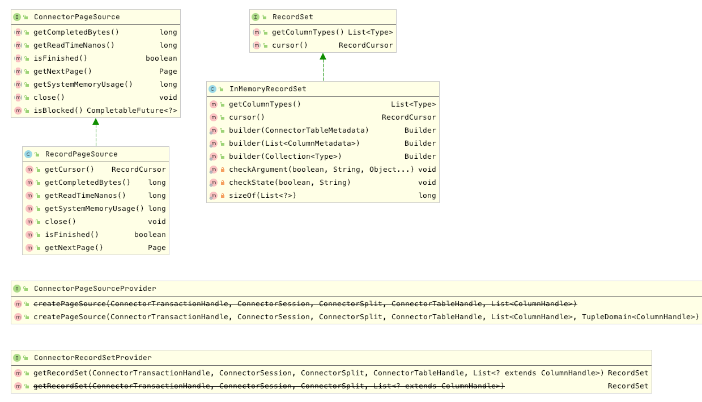Select the deprecated strikethrough createPageSource method
This screenshot has width=702, height=402.
click(305, 304)
